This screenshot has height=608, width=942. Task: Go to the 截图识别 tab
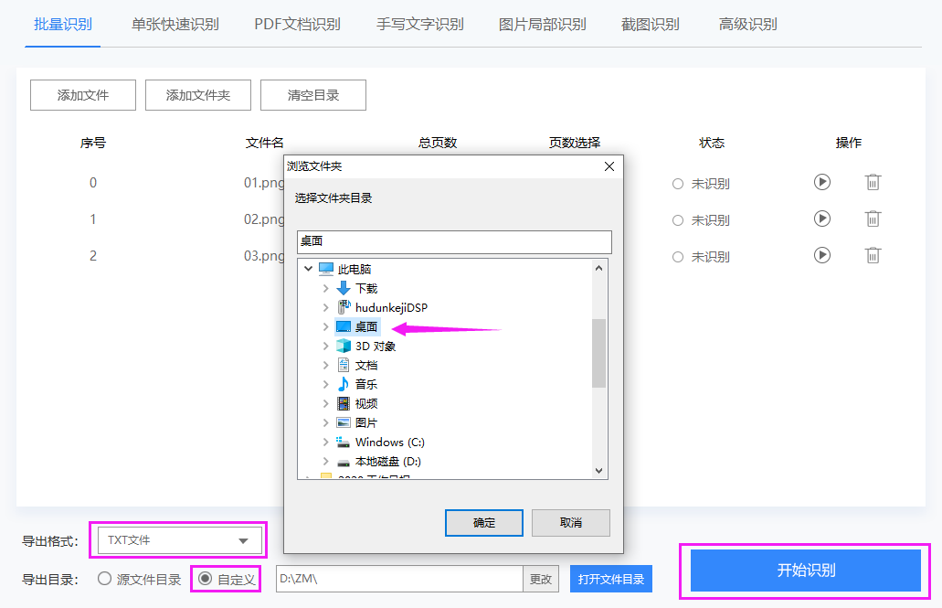click(650, 25)
